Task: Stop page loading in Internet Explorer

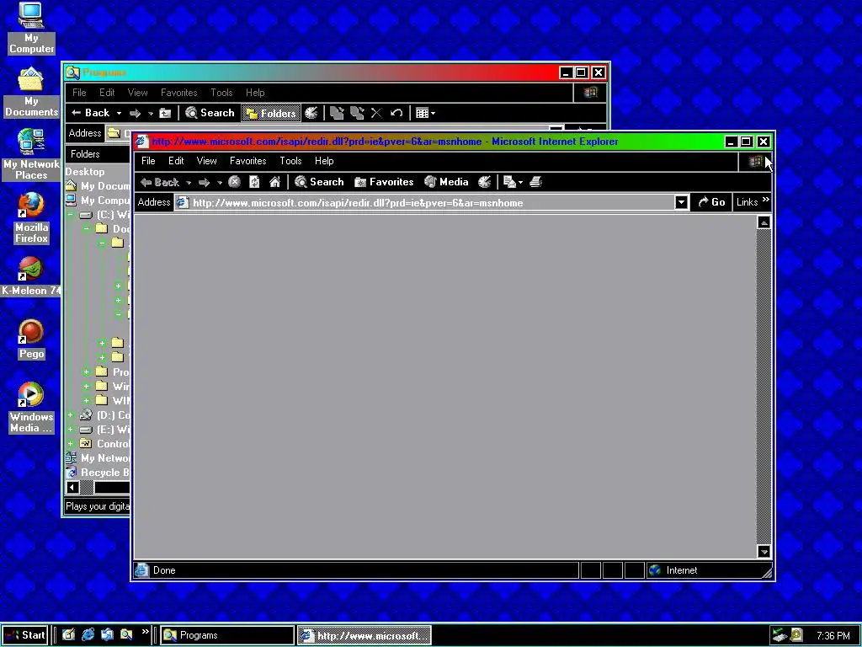Action: pos(234,182)
